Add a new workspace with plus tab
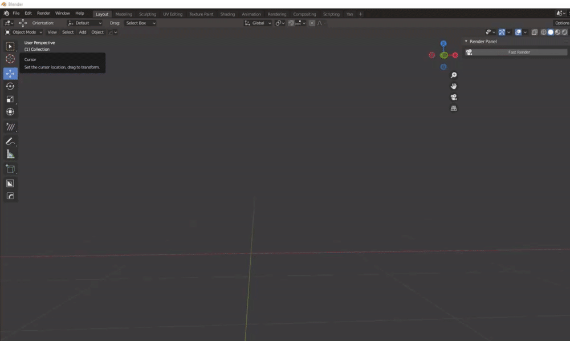Viewport: 570px width, 341px height. coord(361,14)
